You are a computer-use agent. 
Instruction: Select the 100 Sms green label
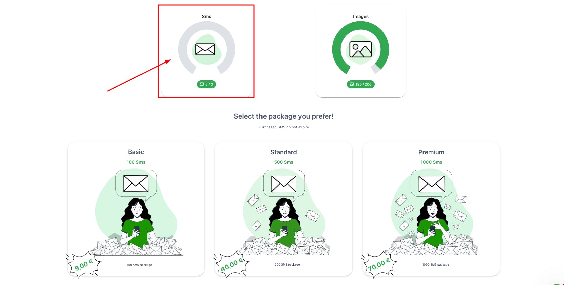(x=136, y=162)
